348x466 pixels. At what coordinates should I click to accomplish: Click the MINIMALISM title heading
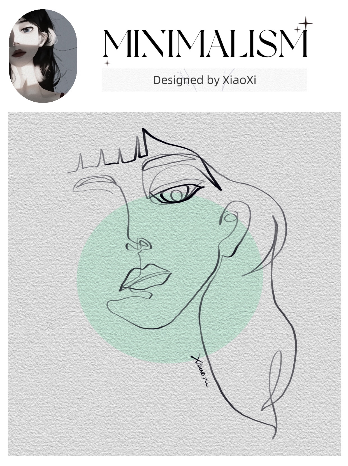[x=205, y=44]
